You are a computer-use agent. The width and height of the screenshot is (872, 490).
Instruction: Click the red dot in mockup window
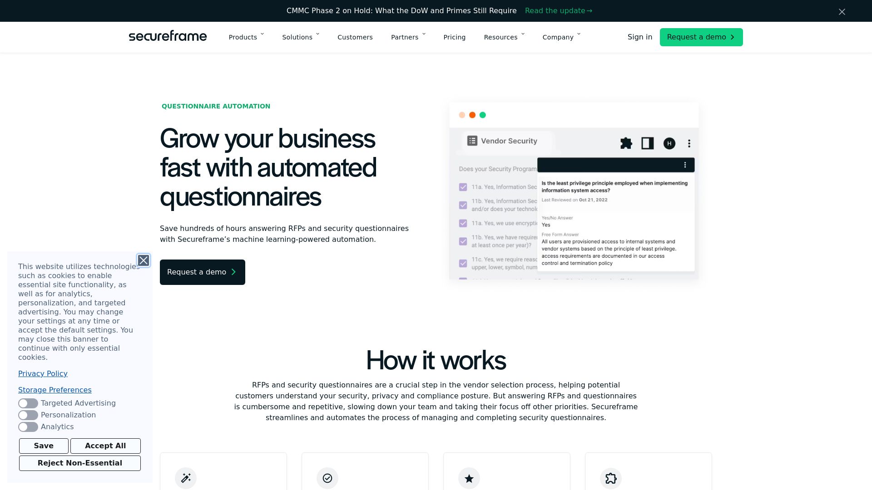coord(462,115)
